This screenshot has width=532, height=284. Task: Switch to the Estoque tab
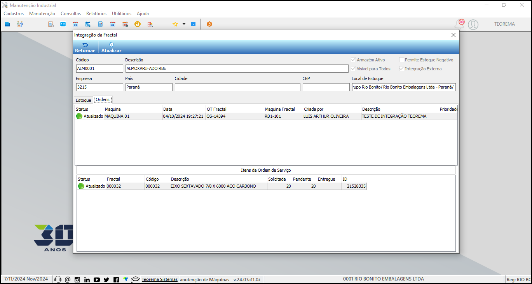pos(83,100)
